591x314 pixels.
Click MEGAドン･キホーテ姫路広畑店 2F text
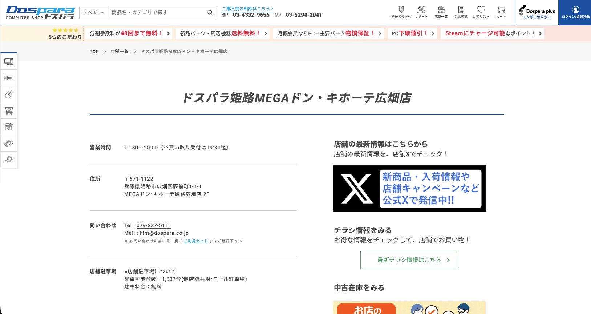pyautogui.click(x=167, y=194)
